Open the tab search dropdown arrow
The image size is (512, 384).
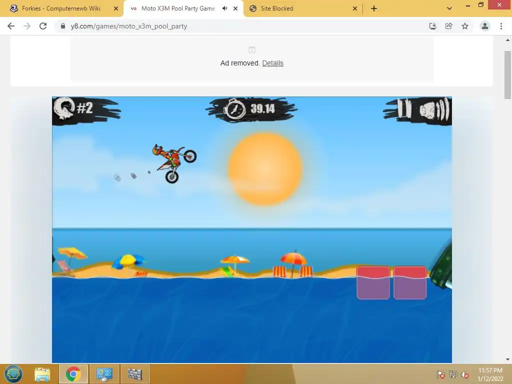449,8
